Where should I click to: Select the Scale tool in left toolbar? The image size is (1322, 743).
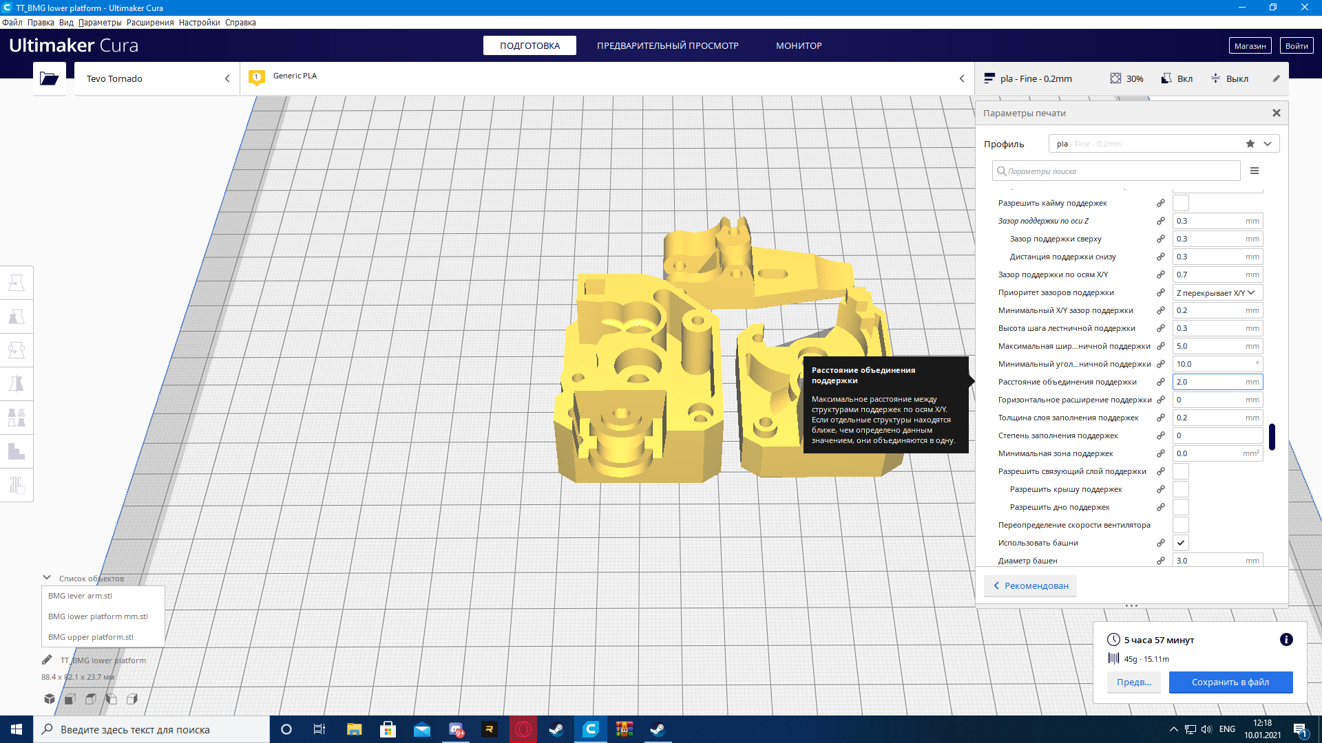[17, 316]
